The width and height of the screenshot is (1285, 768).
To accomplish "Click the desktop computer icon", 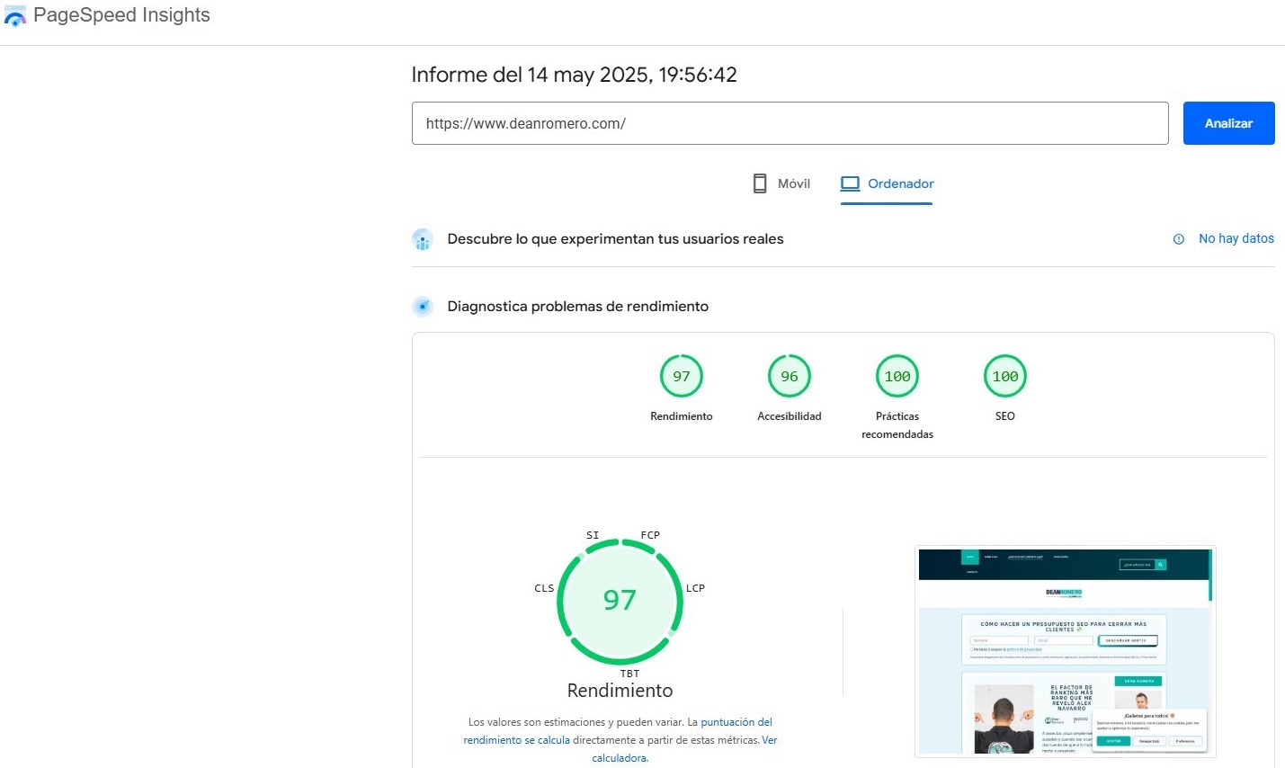I will pyautogui.click(x=850, y=183).
